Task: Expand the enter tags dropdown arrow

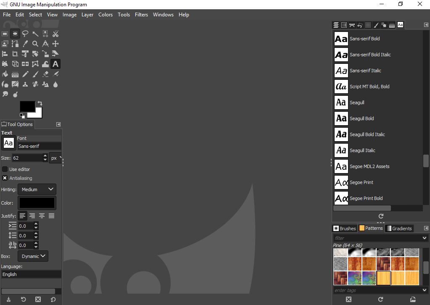Action: 424,290
